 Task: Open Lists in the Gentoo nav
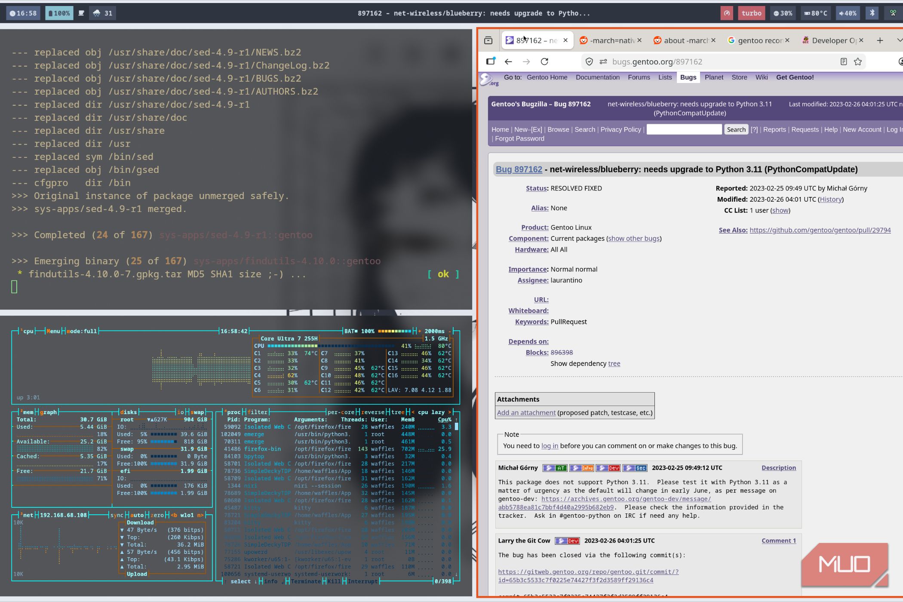click(x=665, y=77)
